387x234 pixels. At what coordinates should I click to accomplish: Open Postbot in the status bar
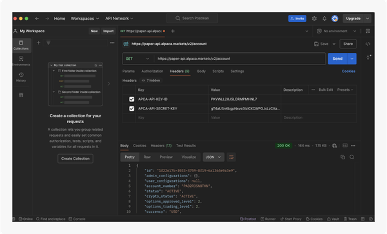coord(248,219)
